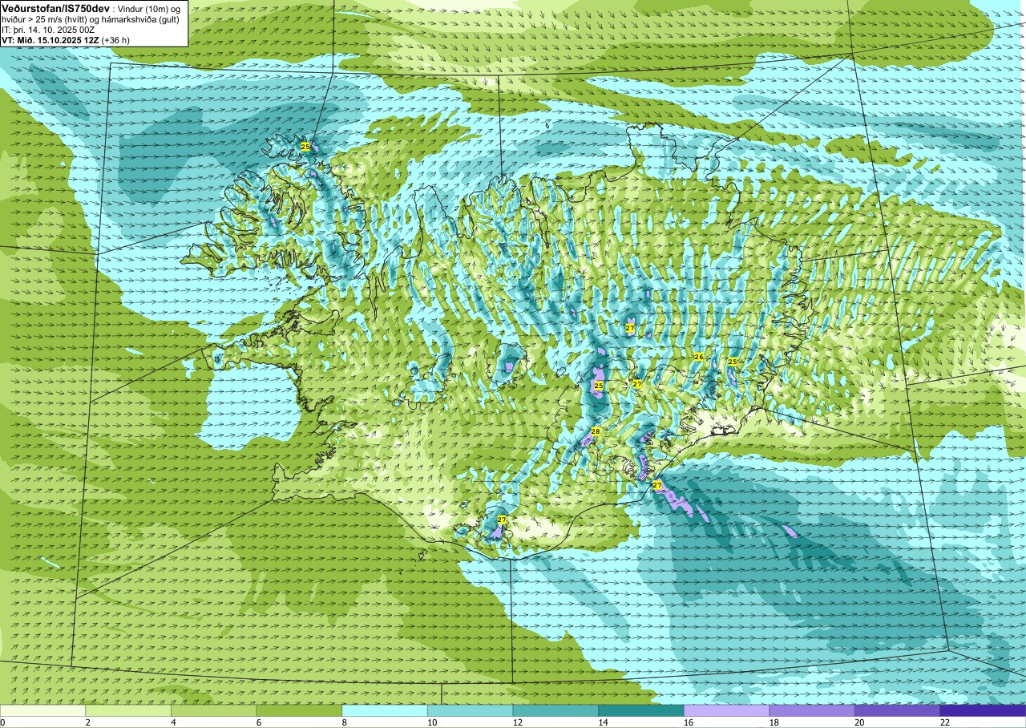This screenshot has height=728, width=1026.
Task: Click the legend label 16
Action: click(688, 722)
